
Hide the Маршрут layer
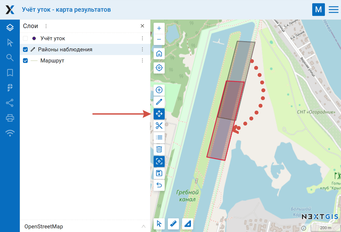tap(25, 61)
